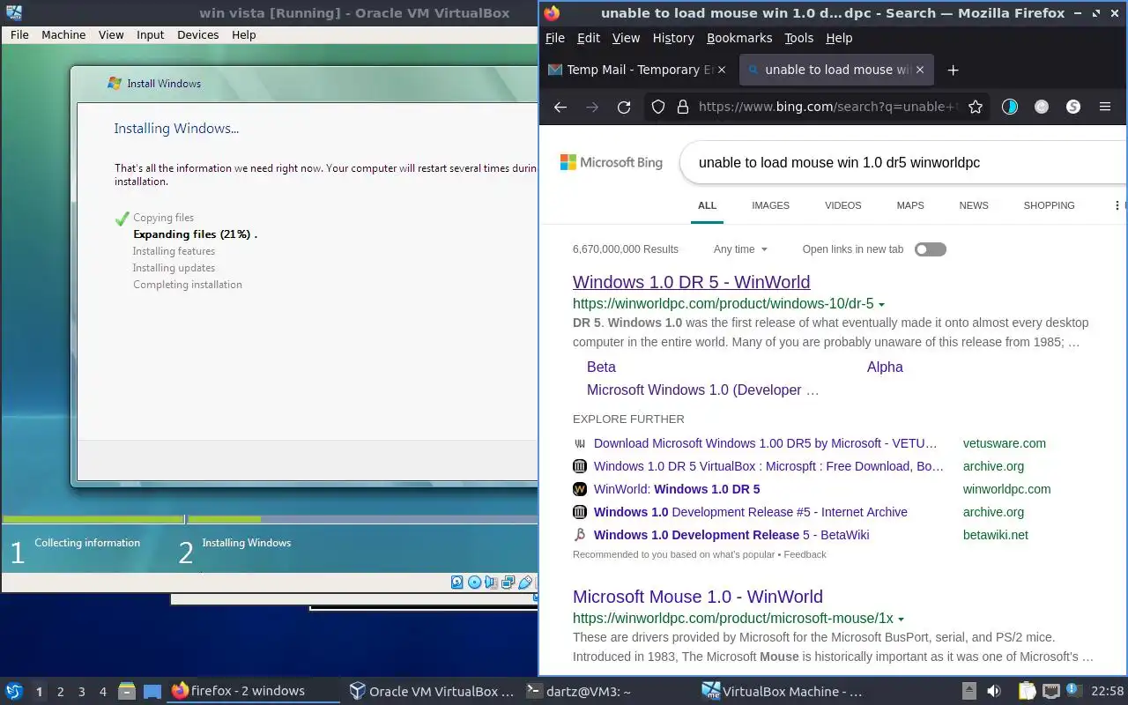Switch to Bing IMAGES tab
This screenshot has height=705, width=1128.
click(x=770, y=205)
